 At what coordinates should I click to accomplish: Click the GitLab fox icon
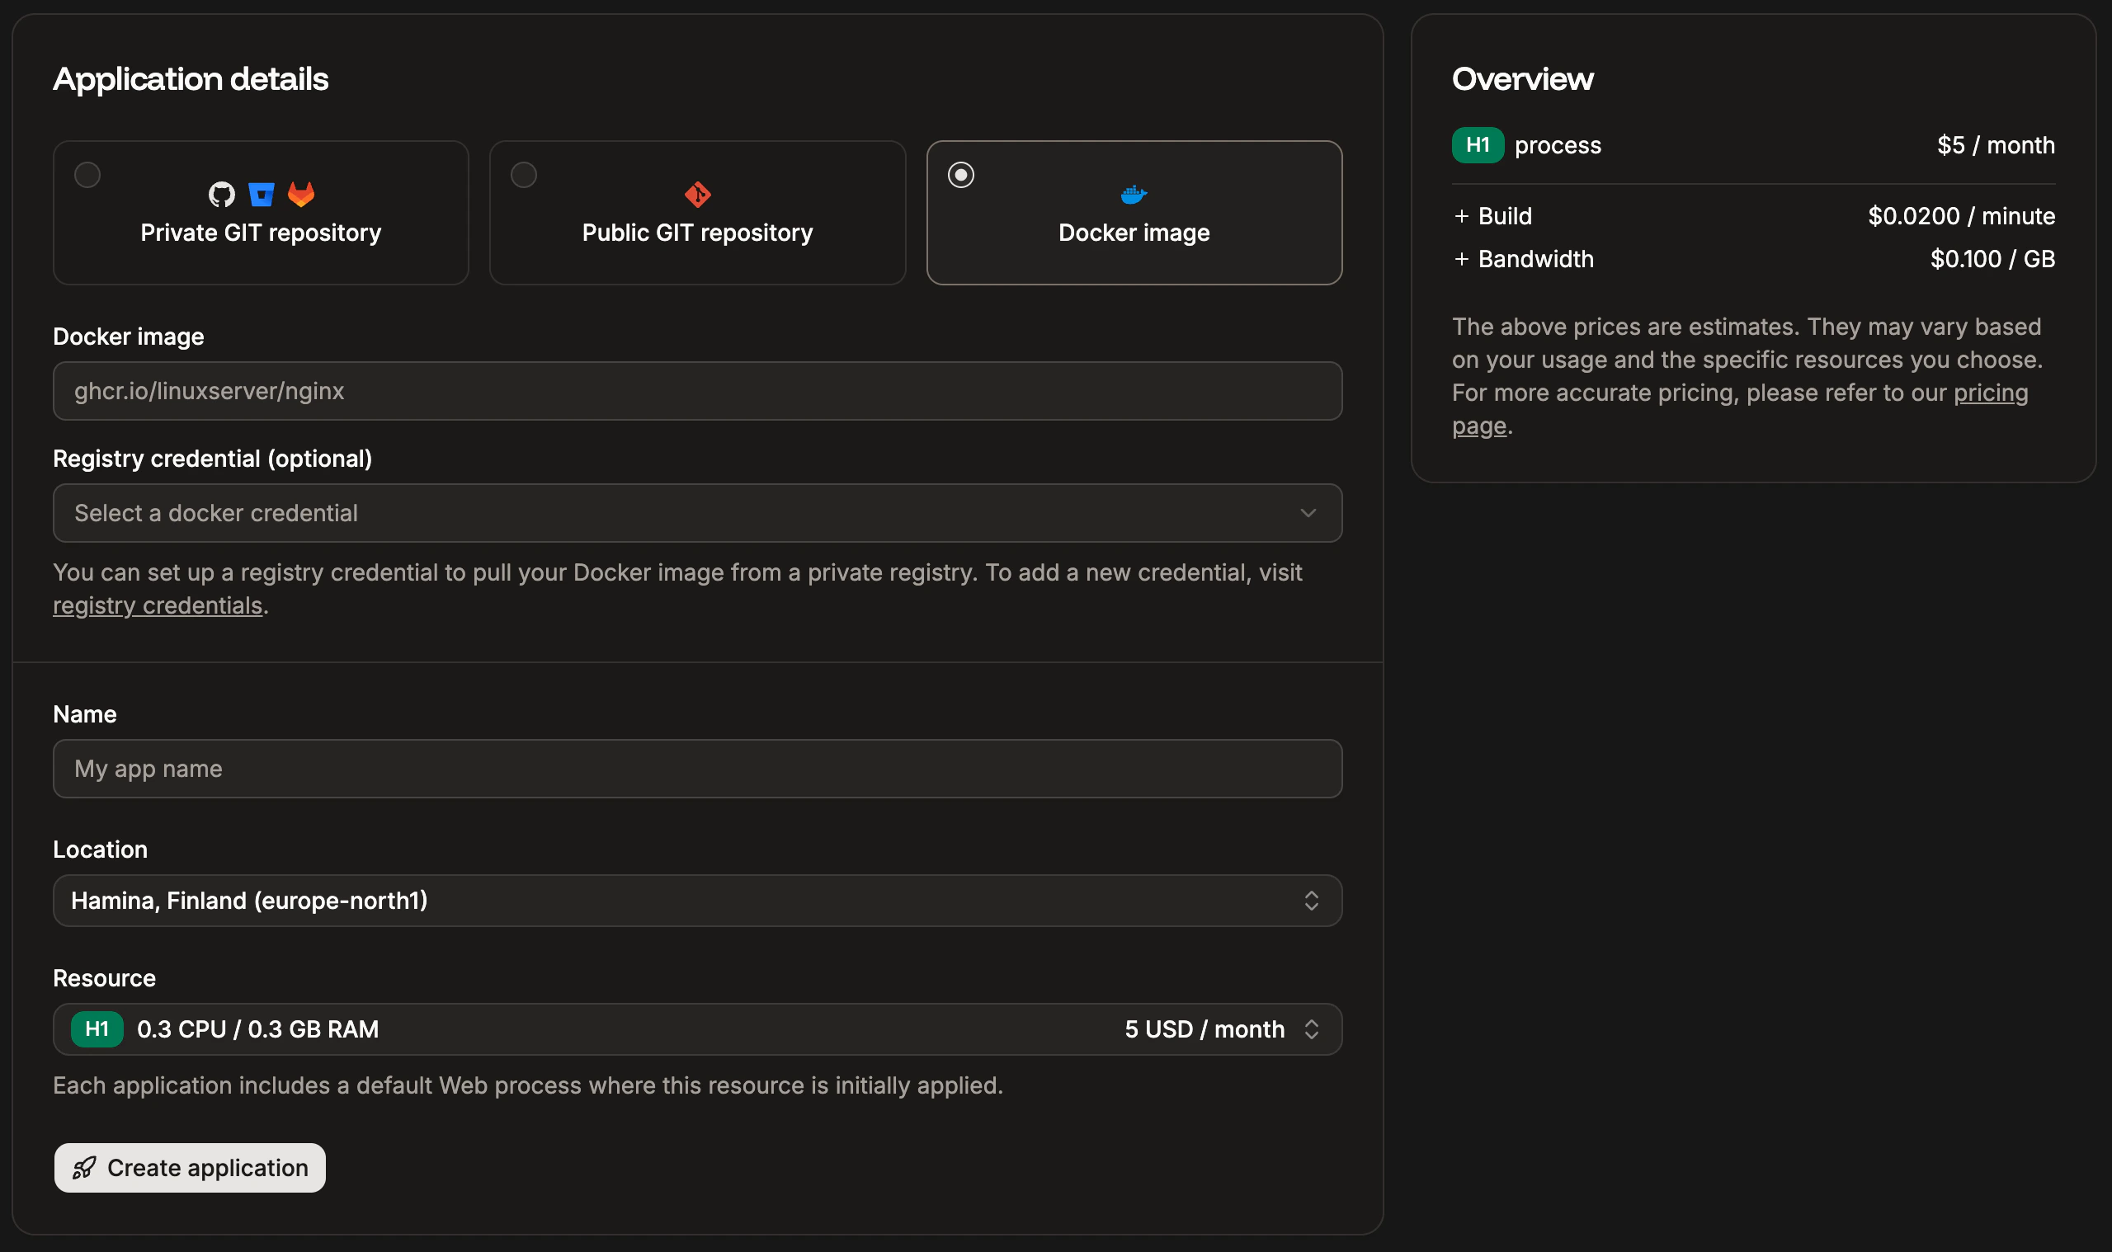pyautogui.click(x=301, y=195)
